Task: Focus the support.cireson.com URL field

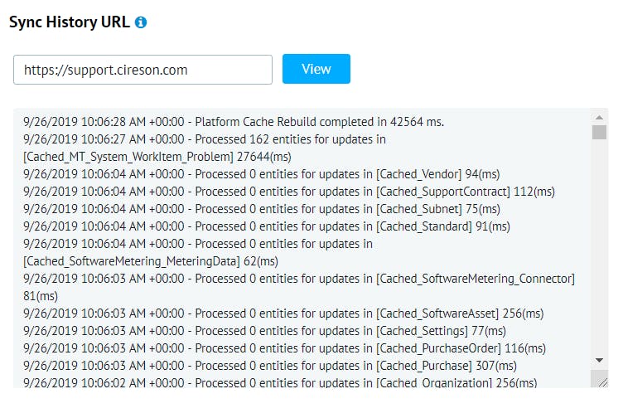Action: 142,70
